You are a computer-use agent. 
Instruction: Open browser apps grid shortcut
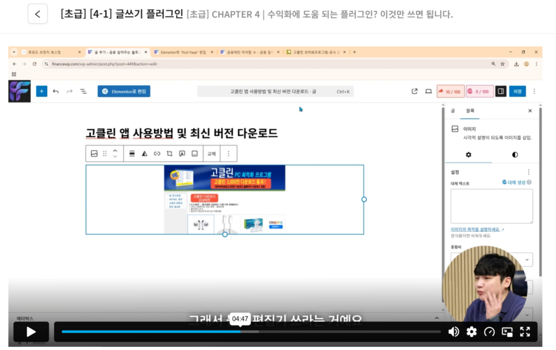point(14,74)
